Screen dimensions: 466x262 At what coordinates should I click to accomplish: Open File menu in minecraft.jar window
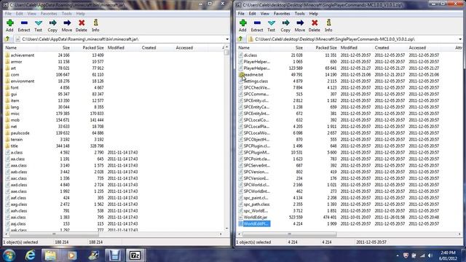pos(8,14)
